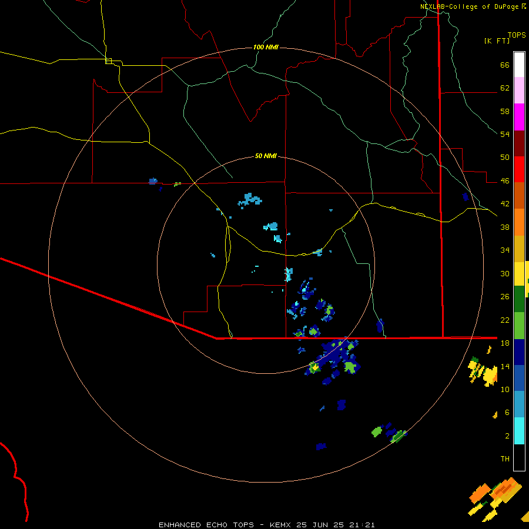Image resolution: width=529 pixels, height=529 pixels.
Task: Click the legend value "46"
Action: coord(505,181)
